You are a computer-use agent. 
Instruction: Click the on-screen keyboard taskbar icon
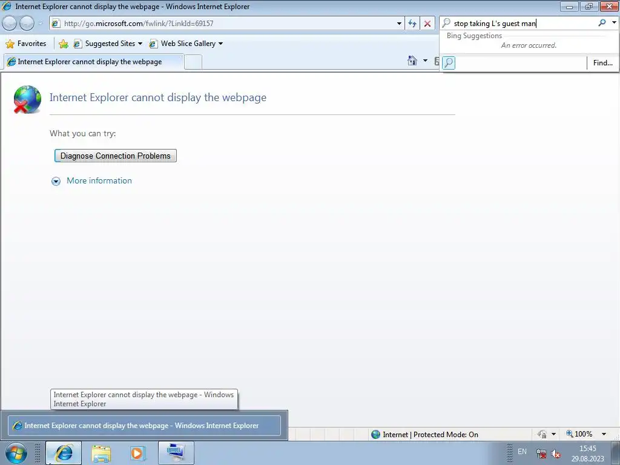[x=176, y=453]
